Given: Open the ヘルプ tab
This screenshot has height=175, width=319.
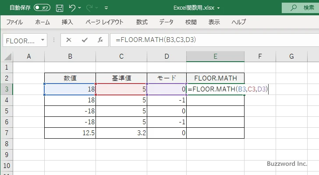Looking at the screenshot, I should (x=238, y=22).
